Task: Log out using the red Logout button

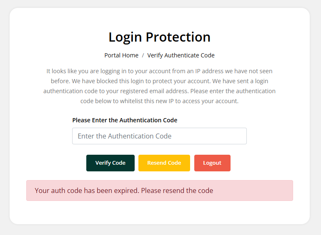Action: coord(212,163)
